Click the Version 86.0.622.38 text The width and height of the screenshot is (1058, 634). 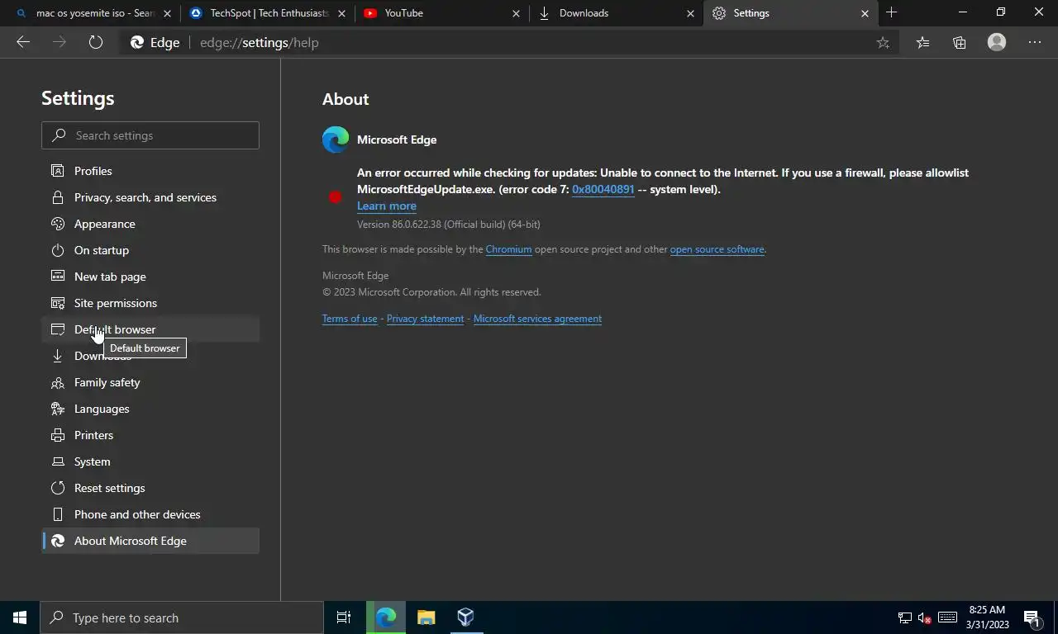pos(449,225)
